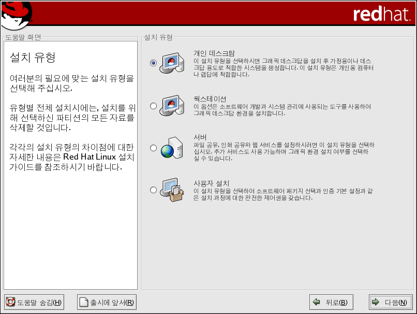
Task: Click the Server globe and tower icon
Action: 171,148
